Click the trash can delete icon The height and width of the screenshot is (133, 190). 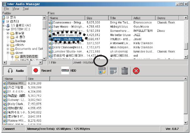pyautogui.click(x=125, y=71)
